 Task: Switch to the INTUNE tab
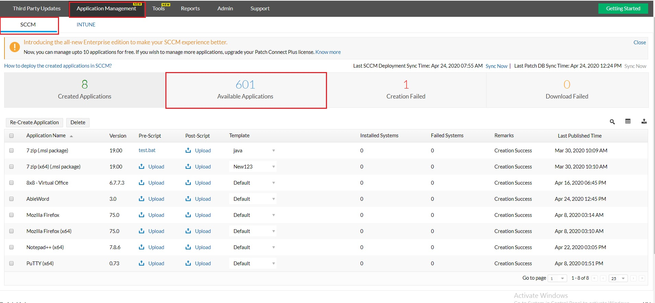[86, 25]
